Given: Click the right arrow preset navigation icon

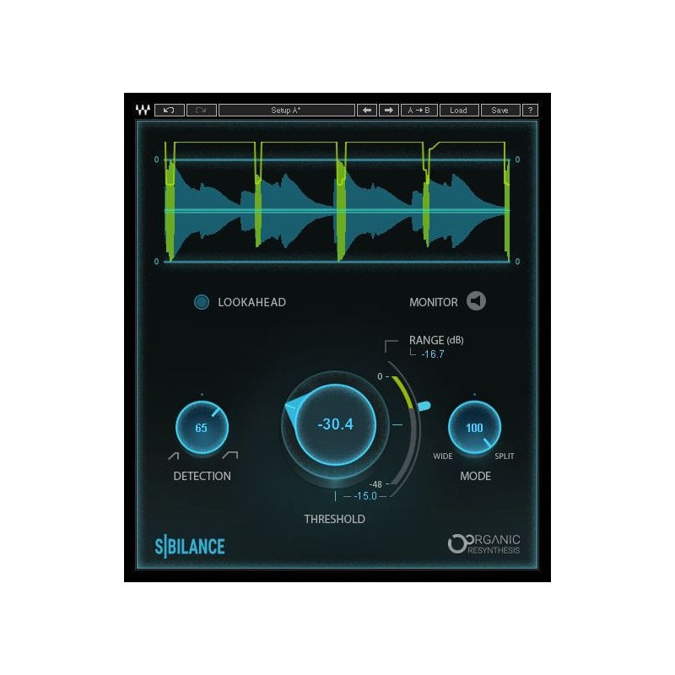Looking at the screenshot, I should (387, 110).
